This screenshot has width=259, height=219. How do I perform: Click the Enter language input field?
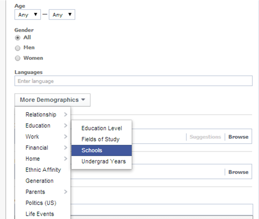click(x=133, y=81)
